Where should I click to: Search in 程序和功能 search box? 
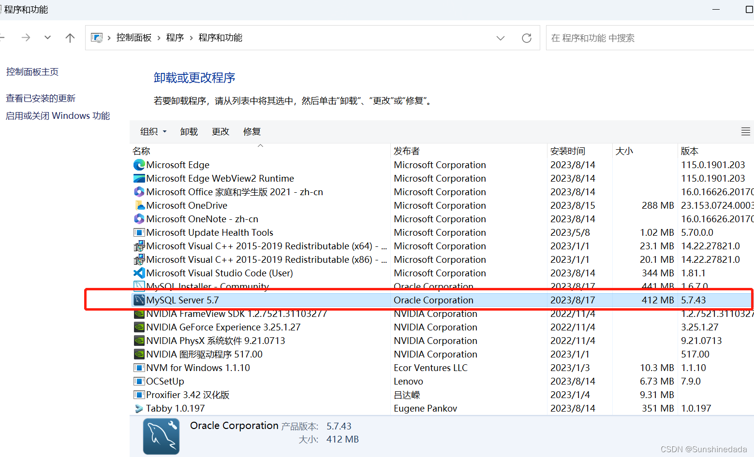pyautogui.click(x=650, y=38)
